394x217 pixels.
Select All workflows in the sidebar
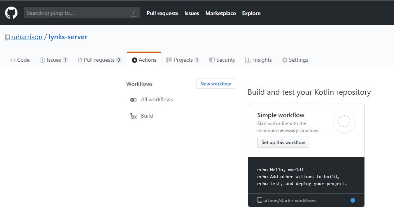click(x=157, y=100)
